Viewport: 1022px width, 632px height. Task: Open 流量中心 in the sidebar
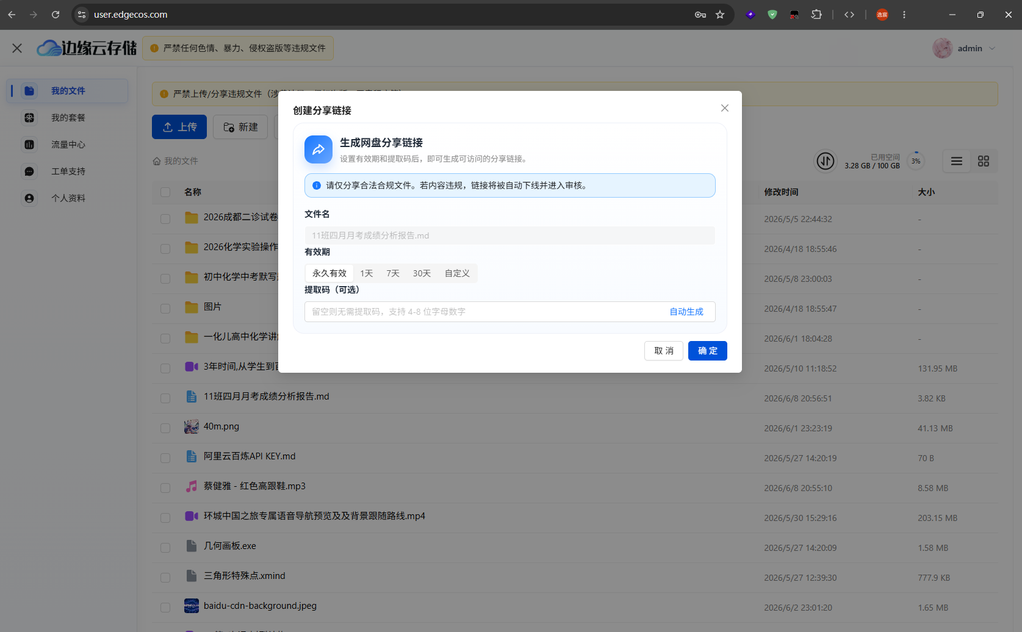pos(67,145)
